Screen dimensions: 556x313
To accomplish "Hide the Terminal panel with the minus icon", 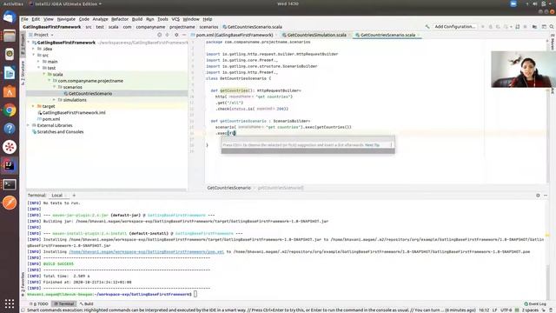I will 546,195.
